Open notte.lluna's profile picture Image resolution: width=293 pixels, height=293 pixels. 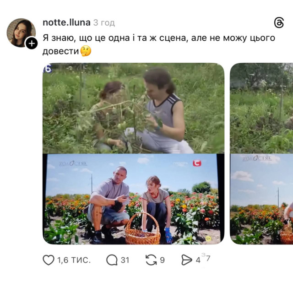[x=20, y=32]
